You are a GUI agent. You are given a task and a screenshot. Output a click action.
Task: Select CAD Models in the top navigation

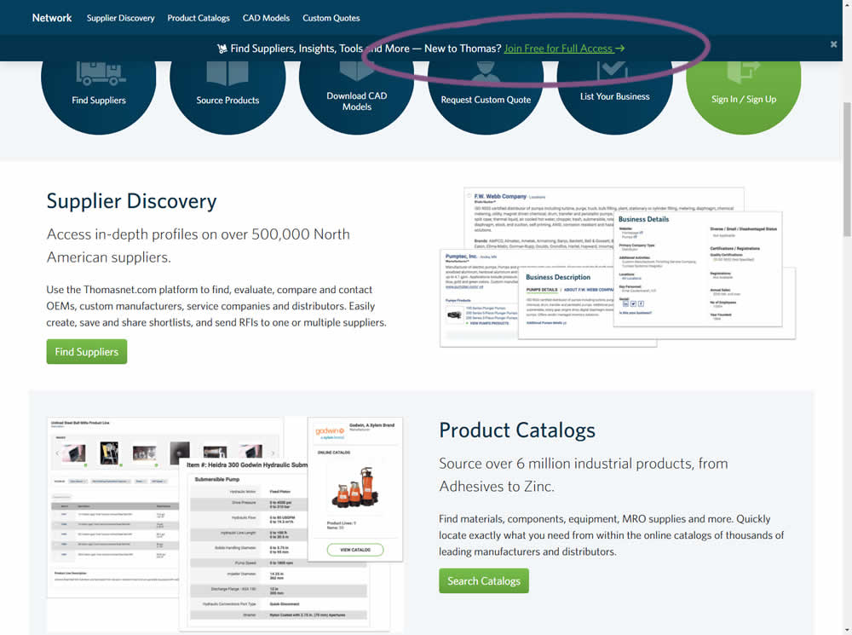click(266, 18)
